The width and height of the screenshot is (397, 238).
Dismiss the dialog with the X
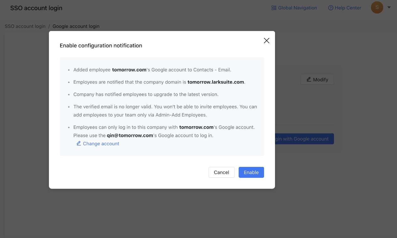[266, 40]
